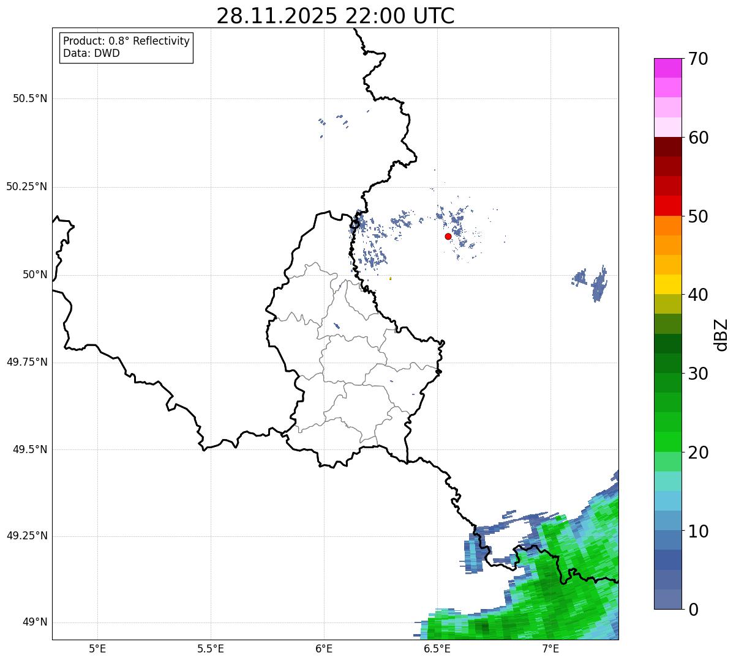Click the colorbar tick label 40
Viewport: 736px width, 661px height.
coord(698,295)
